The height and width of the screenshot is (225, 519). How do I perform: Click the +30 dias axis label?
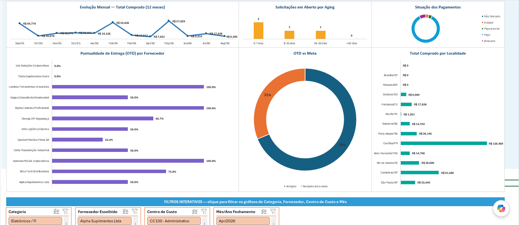351,43
